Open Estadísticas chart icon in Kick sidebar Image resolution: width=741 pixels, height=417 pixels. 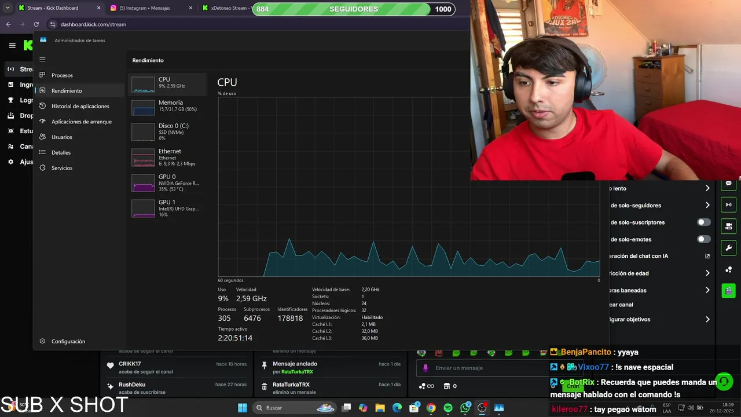(10, 131)
